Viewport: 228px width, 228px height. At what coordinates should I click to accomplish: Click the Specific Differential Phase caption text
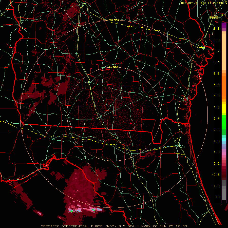pos(114,226)
